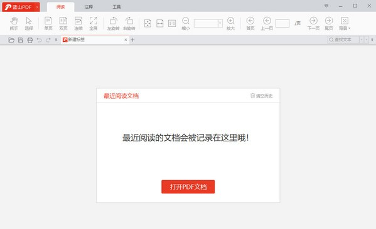Focus the zoom percentage input box
Screen dimensions: 376x229
tap(206, 23)
